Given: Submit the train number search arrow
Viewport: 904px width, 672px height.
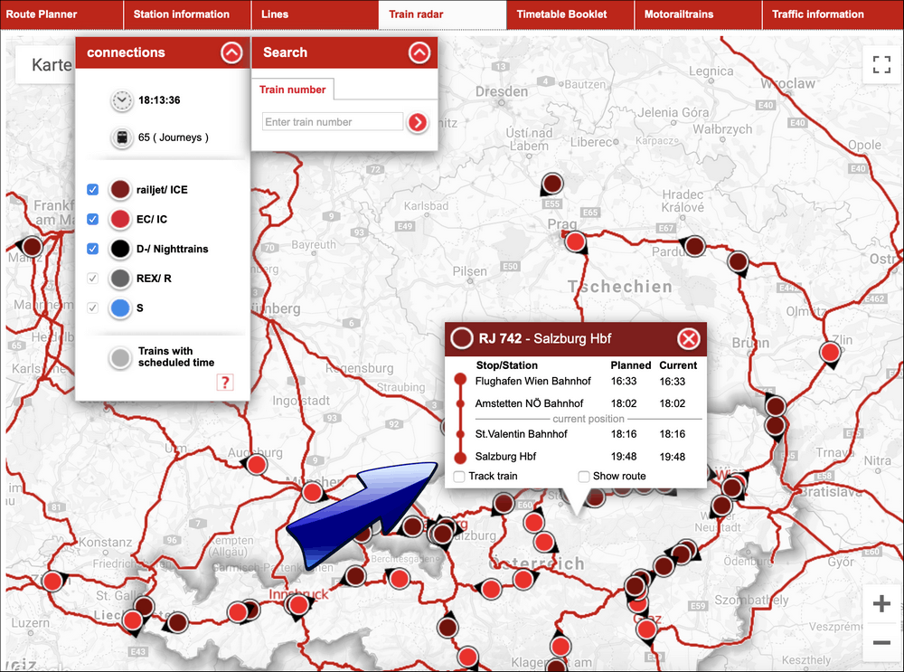Looking at the screenshot, I should [x=418, y=122].
